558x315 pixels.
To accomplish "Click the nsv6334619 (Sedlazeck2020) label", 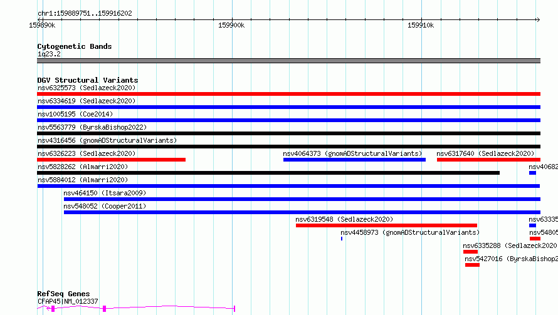I will point(87,101).
